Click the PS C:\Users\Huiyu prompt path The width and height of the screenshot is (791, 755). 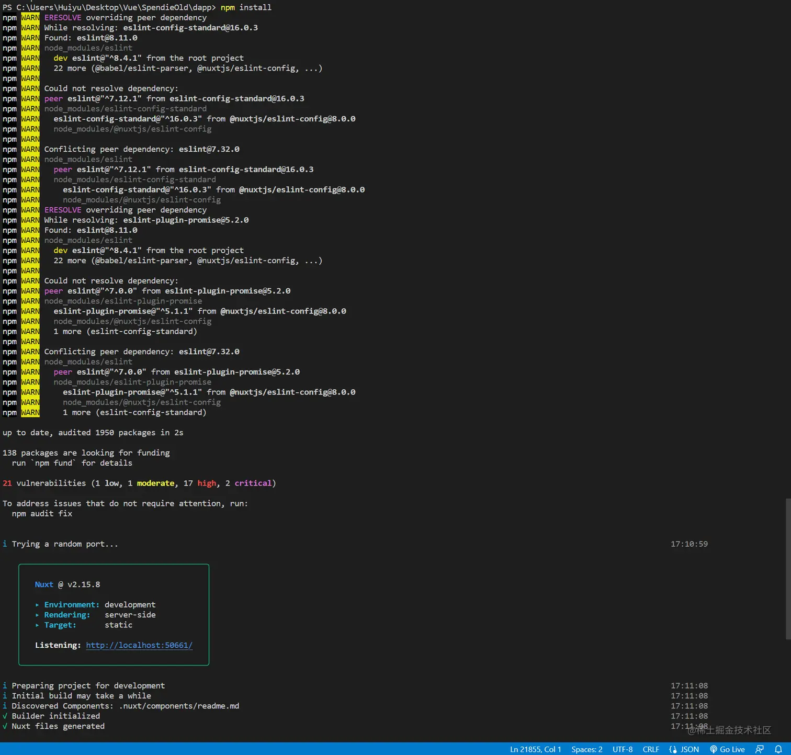[x=109, y=7]
